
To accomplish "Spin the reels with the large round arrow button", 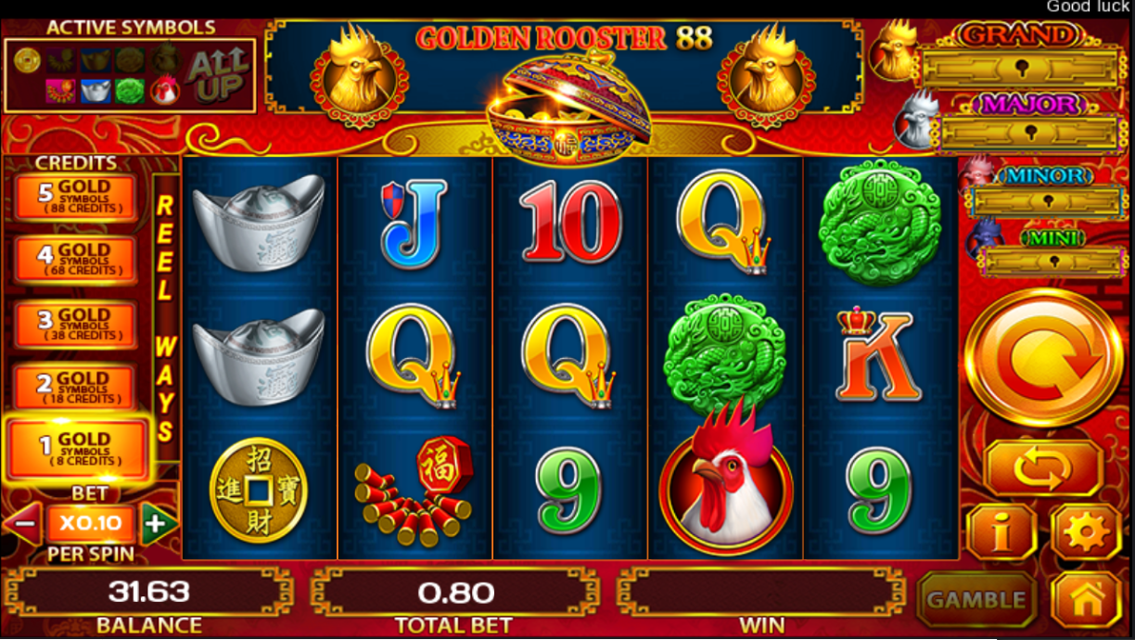I will click(1043, 357).
